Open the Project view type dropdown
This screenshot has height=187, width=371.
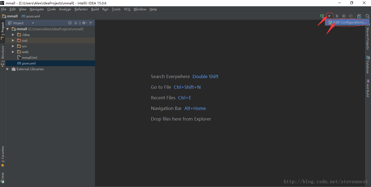point(21,23)
